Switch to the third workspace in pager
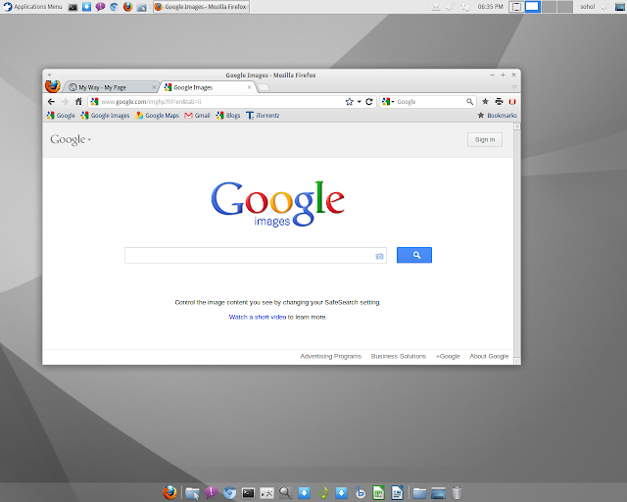Image resolution: width=627 pixels, height=502 pixels. point(549,7)
